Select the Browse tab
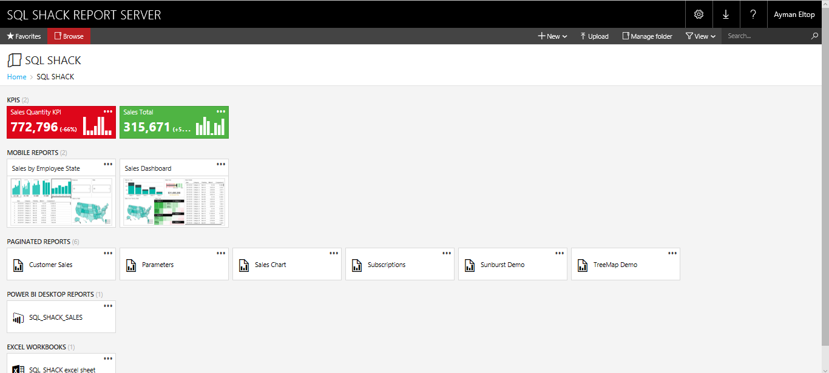Image resolution: width=829 pixels, height=373 pixels. coord(69,36)
